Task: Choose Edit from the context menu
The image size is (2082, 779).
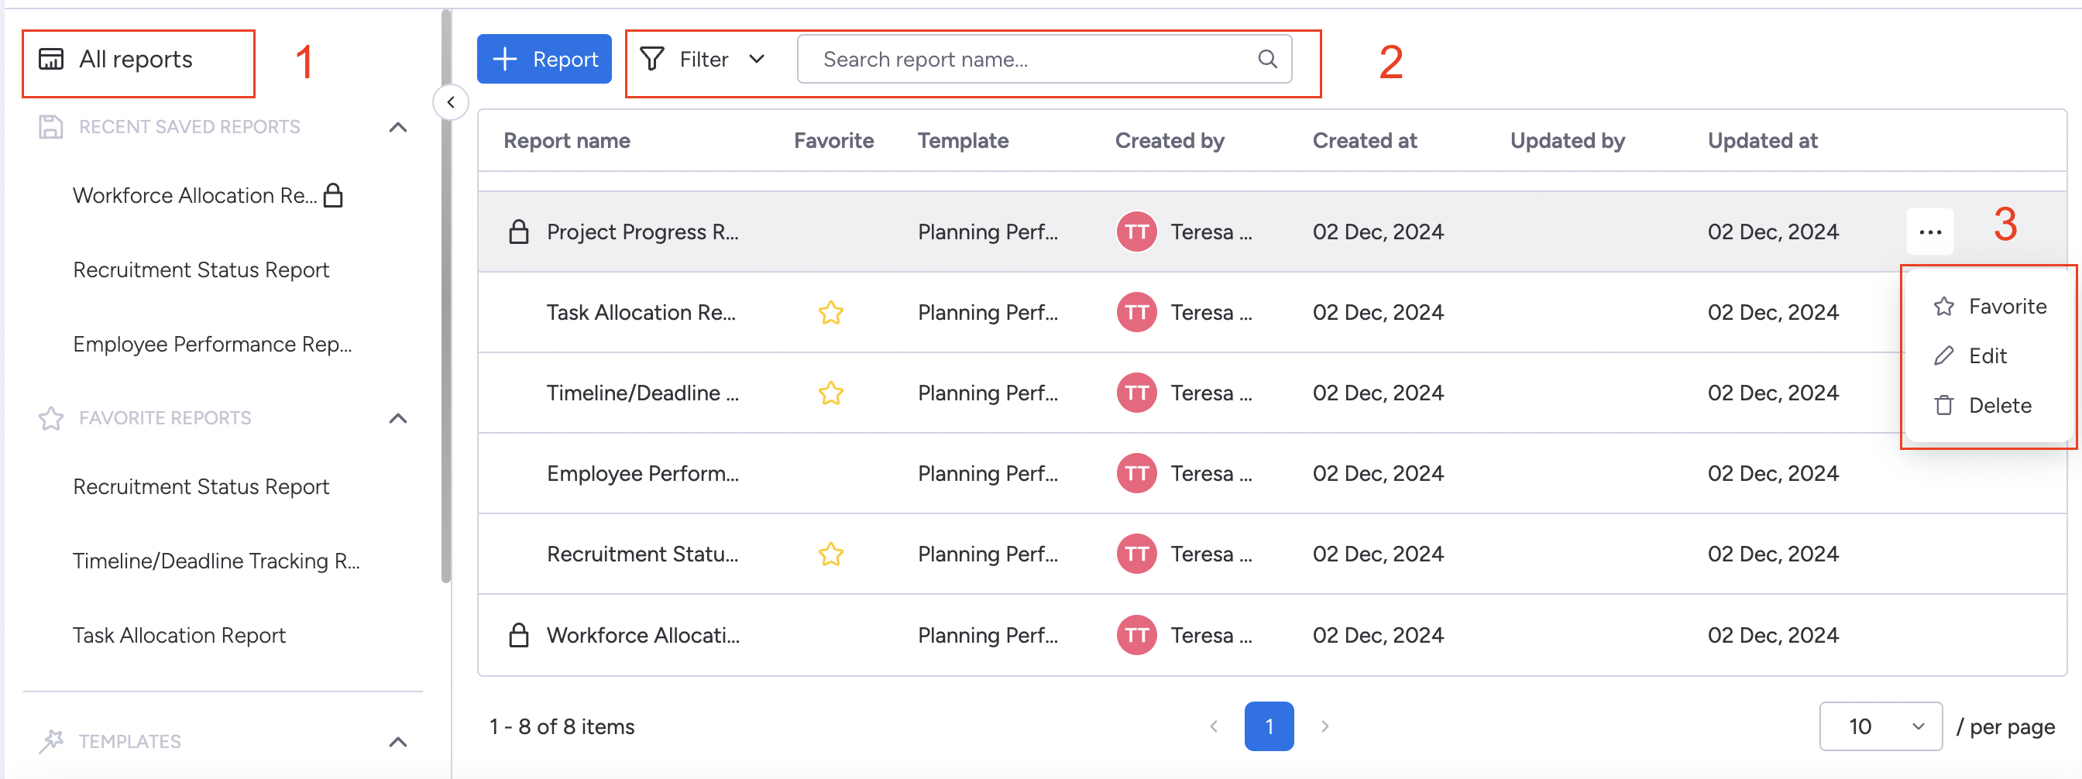Action: [1987, 355]
